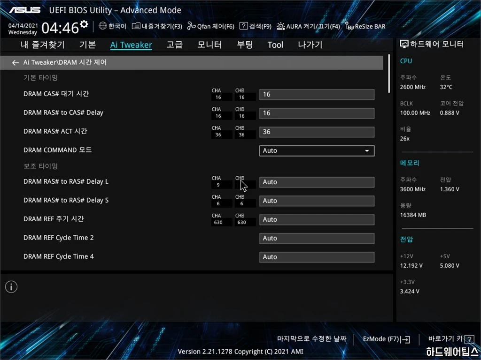Image resolution: width=481 pixels, height=360 pixels.
Task: Click +5V reading 5.080 V
Action: click(450, 266)
